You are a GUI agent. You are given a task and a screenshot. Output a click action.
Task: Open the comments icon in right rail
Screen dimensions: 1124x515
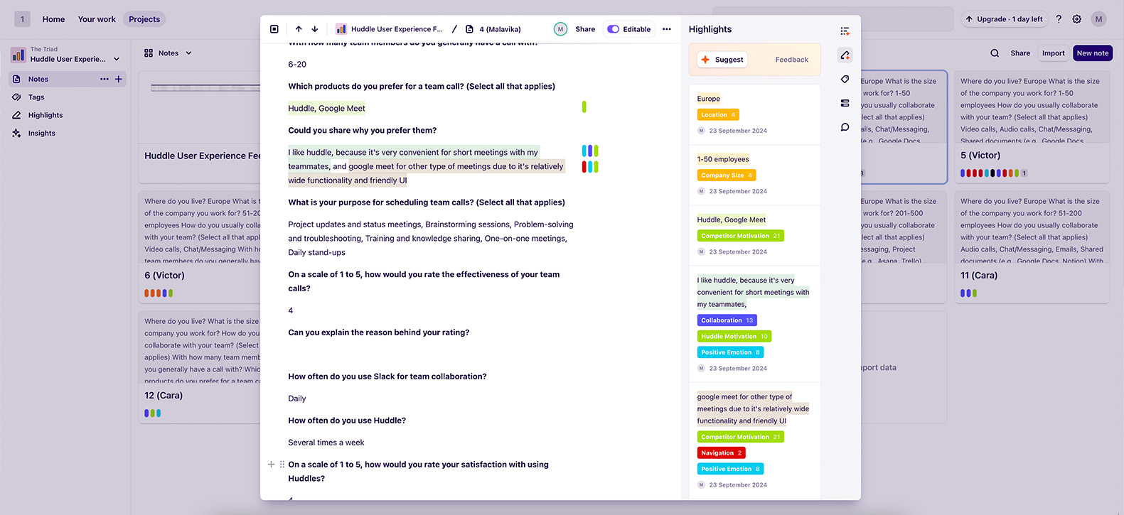845,127
